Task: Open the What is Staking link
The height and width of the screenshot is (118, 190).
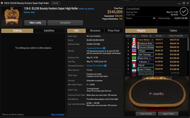Action: tap(58, 114)
